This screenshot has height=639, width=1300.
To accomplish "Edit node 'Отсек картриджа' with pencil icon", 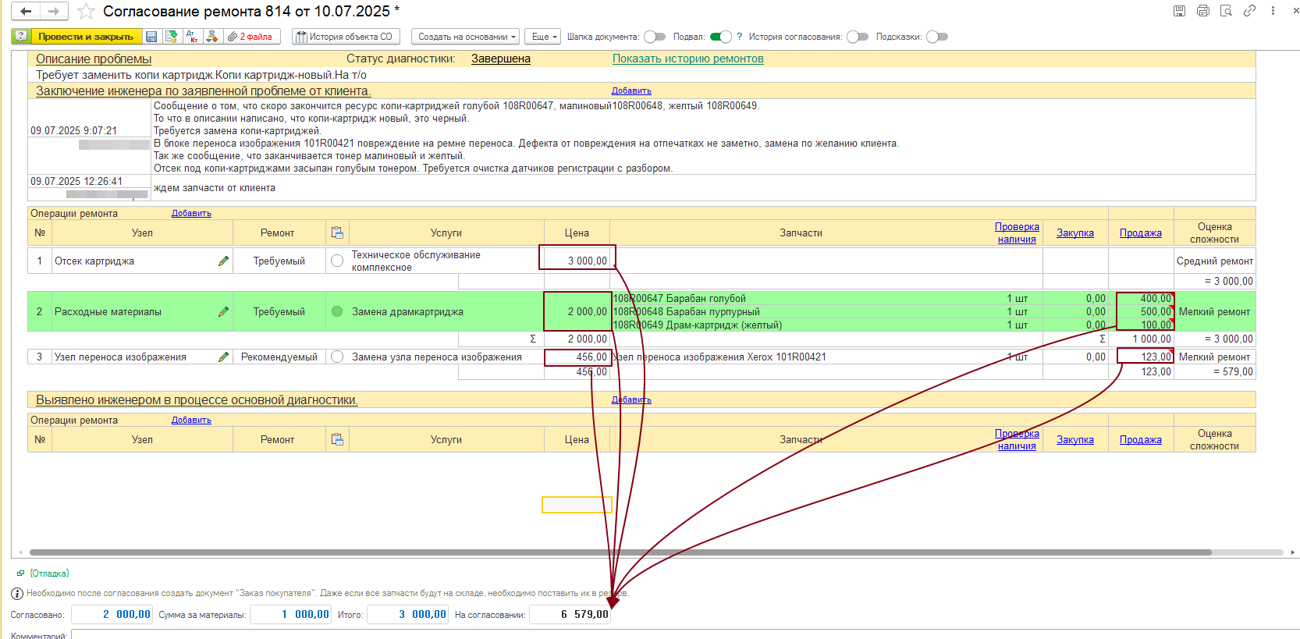I will click(x=223, y=261).
